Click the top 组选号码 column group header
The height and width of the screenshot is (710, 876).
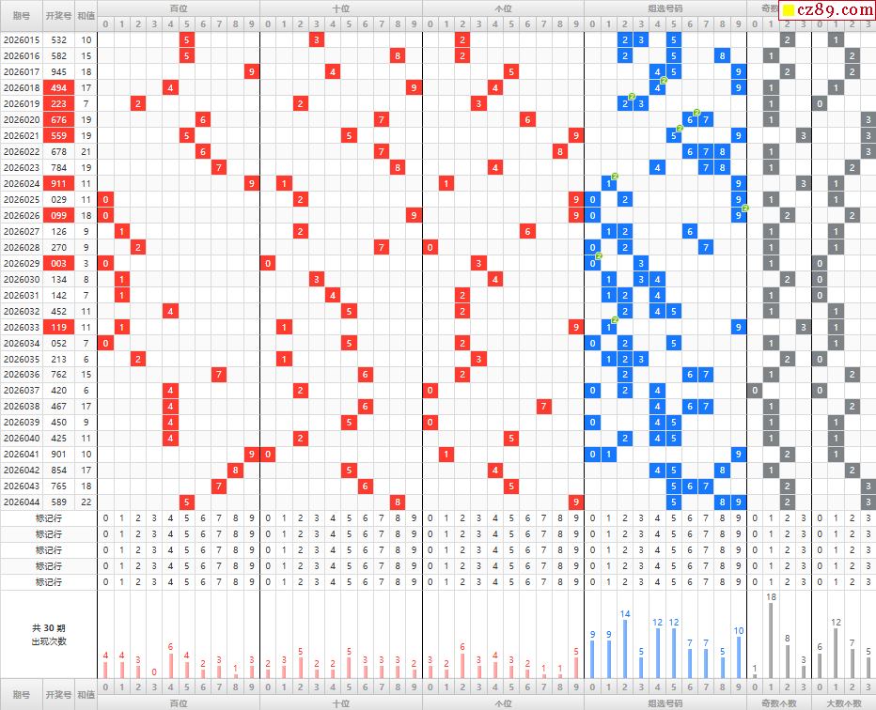coord(665,8)
